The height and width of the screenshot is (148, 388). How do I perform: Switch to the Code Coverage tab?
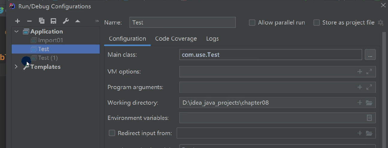[176, 39]
